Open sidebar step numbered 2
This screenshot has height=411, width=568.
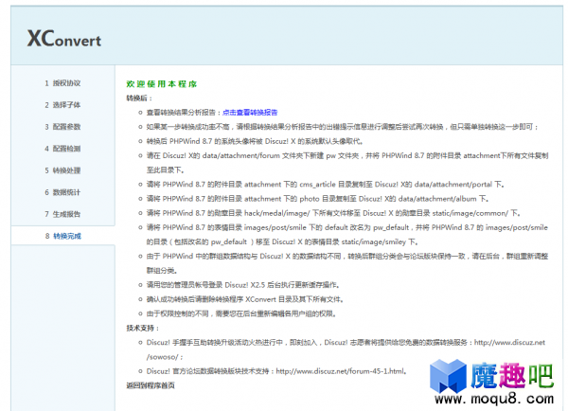[62, 105]
